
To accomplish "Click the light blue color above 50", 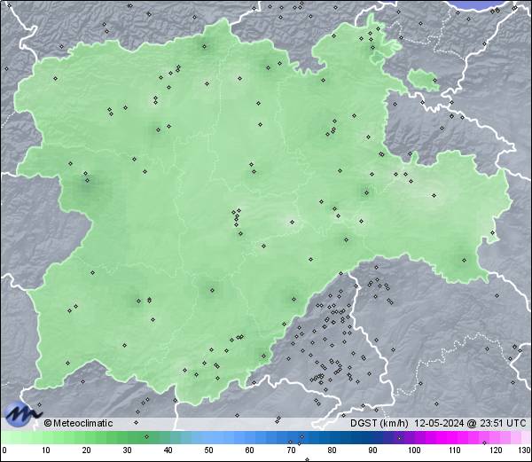I will pyautogui.click(x=209, y=437).
